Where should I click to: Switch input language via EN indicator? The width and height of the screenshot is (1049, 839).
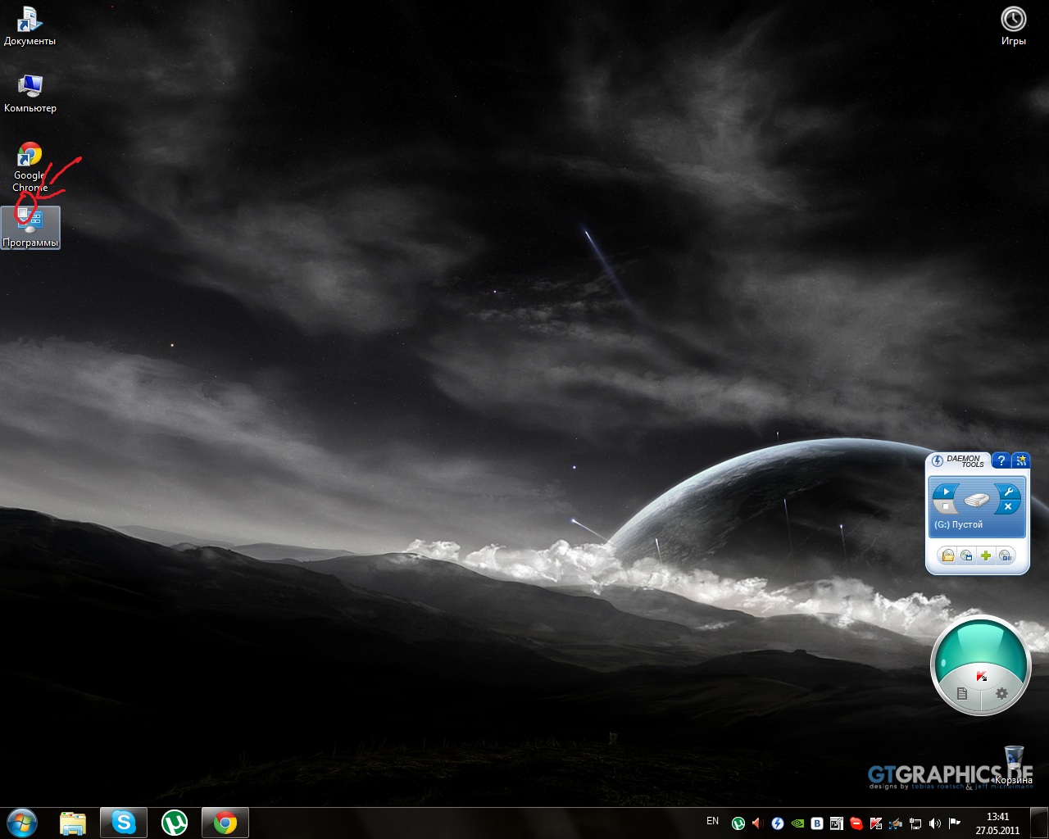(712, 821)
